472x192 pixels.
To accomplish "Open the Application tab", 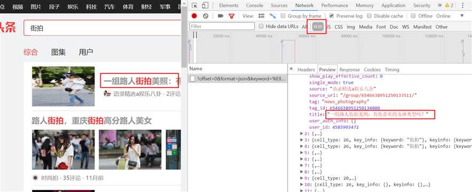I will click(394, 5).
